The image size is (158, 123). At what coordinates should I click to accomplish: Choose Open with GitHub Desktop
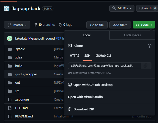point(110,85)
